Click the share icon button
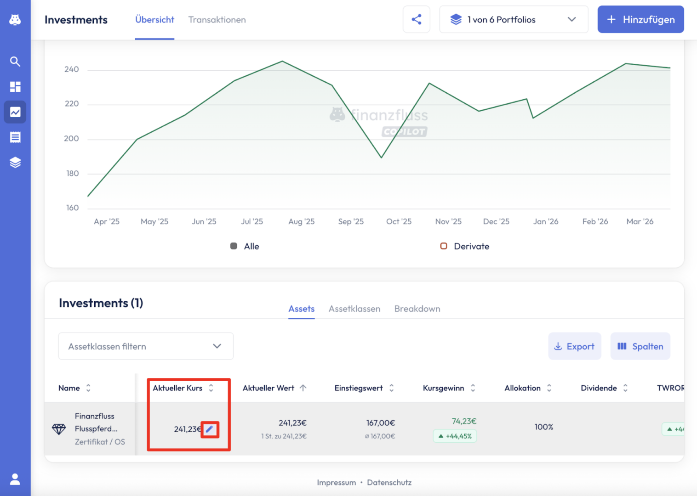697x496 pixels. [x=416, y=19]
